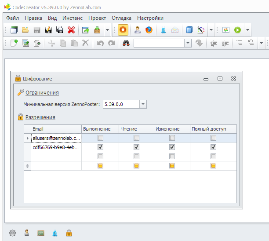Click the empty Email cell in new row
The image size is (269, 241).
click(x=56, y=166)
